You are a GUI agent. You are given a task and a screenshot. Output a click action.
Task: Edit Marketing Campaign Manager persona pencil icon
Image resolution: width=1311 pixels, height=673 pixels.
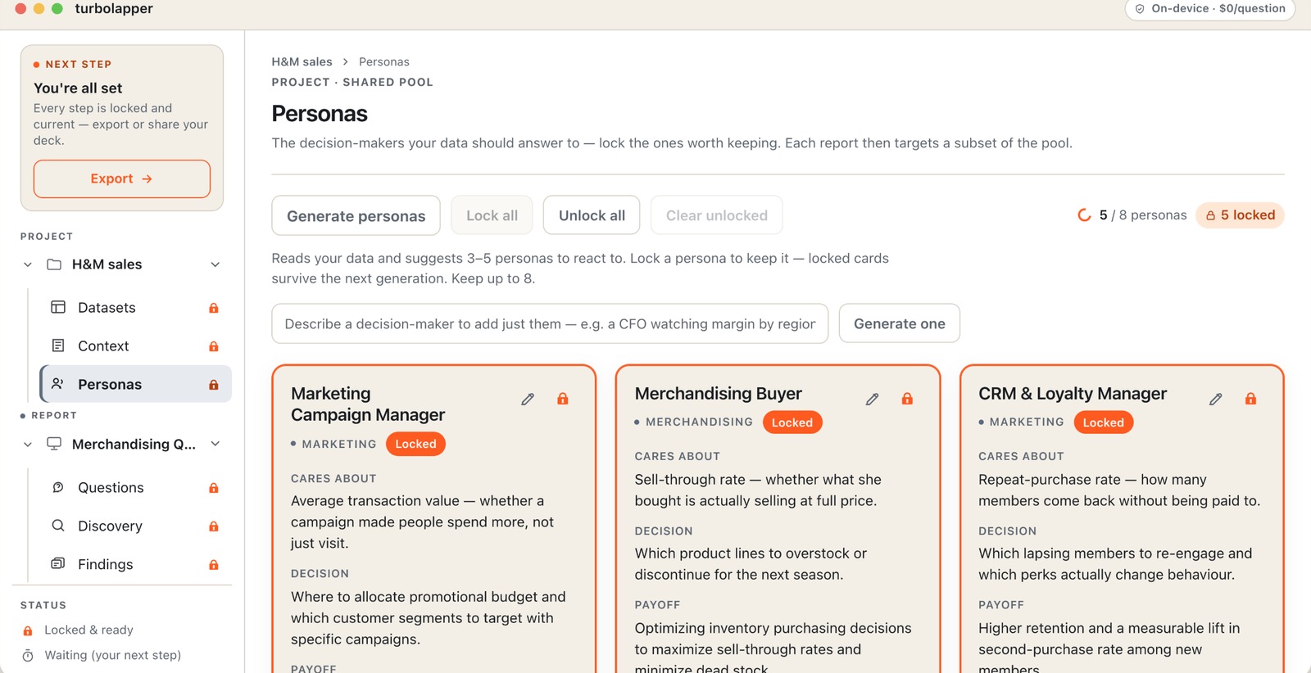528,399
